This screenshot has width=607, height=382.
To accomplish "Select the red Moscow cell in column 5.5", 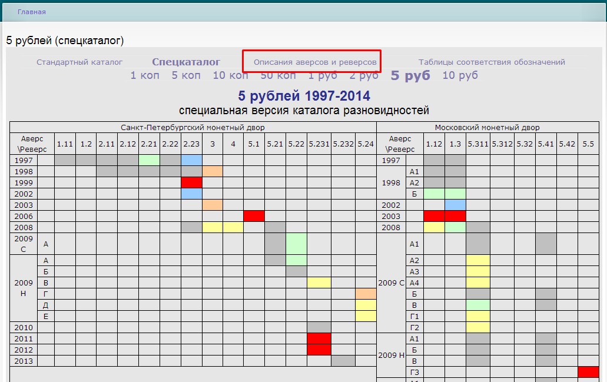I will [588, 372].
